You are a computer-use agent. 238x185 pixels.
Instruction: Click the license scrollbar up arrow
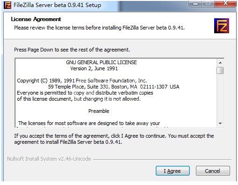click(220, 63)
